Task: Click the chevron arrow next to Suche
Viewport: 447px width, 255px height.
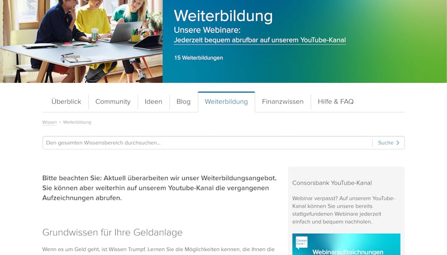Action: pyautogui.click(x=398, y=143)
